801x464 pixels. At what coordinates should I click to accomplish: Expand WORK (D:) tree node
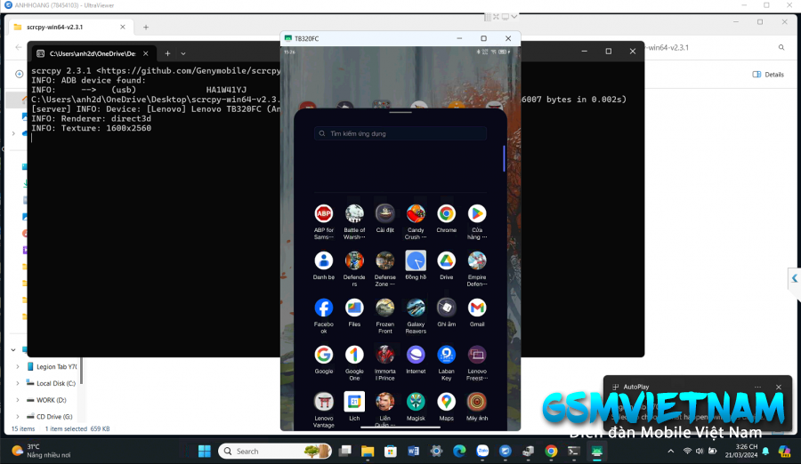click(18, 400)
